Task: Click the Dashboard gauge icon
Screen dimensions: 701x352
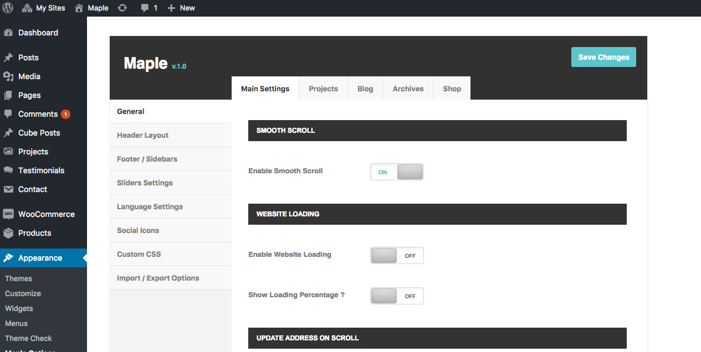Action: tap(8, 33)
